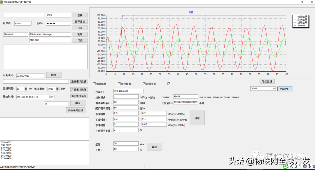Open the COM6 serial port dropdown
This screenshot has width=315, height=170.
(274, 88)
